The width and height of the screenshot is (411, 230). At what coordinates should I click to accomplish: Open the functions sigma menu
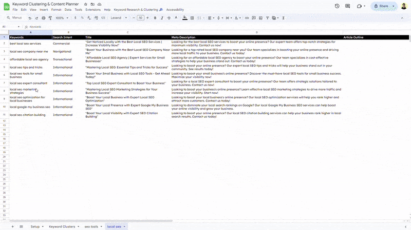[284, 18]
